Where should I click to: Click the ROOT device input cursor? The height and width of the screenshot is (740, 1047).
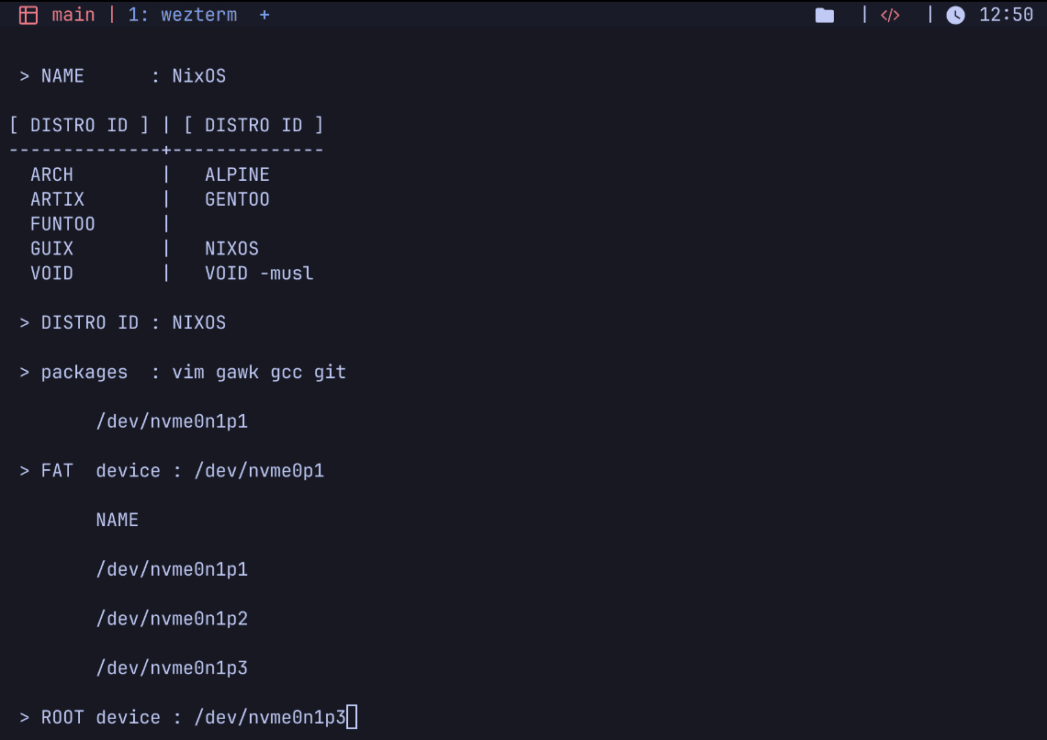click(352, 717)
